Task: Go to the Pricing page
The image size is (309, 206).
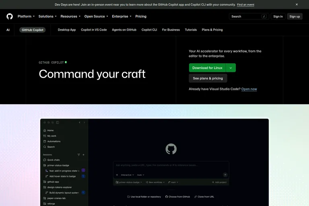Action: (141, 16)
